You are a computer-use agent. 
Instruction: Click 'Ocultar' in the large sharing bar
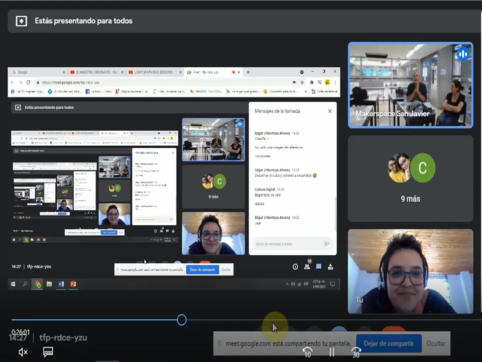coord(436,343)
